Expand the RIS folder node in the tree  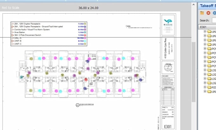tap(205, 87)
